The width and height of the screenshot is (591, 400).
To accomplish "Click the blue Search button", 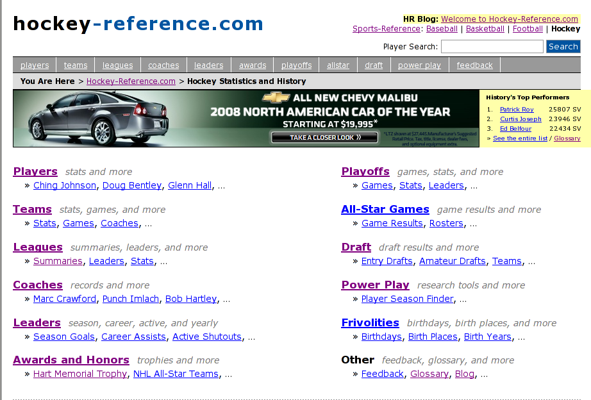I will coord(563,47).
